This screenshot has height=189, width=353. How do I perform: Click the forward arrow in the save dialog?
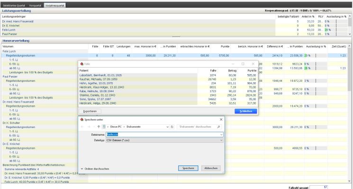(89, 127)
